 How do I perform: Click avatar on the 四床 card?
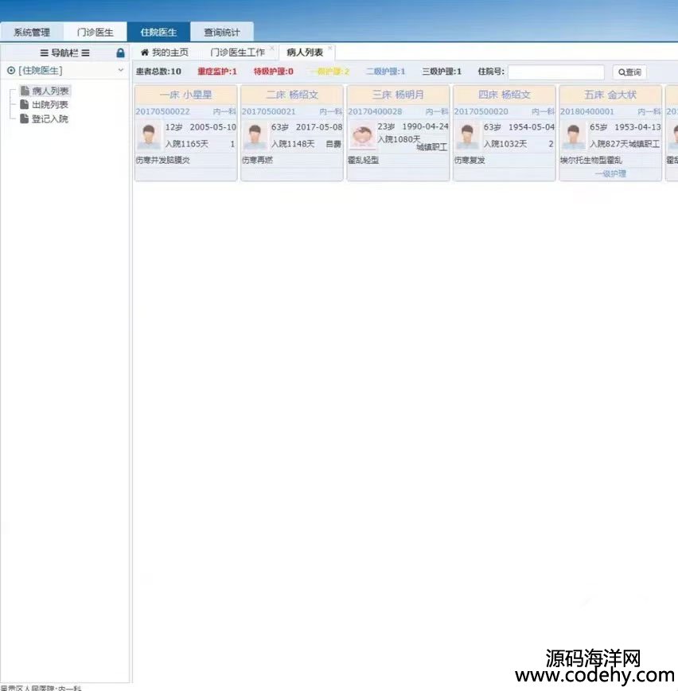pyautogui.click(x=467, y=136)
